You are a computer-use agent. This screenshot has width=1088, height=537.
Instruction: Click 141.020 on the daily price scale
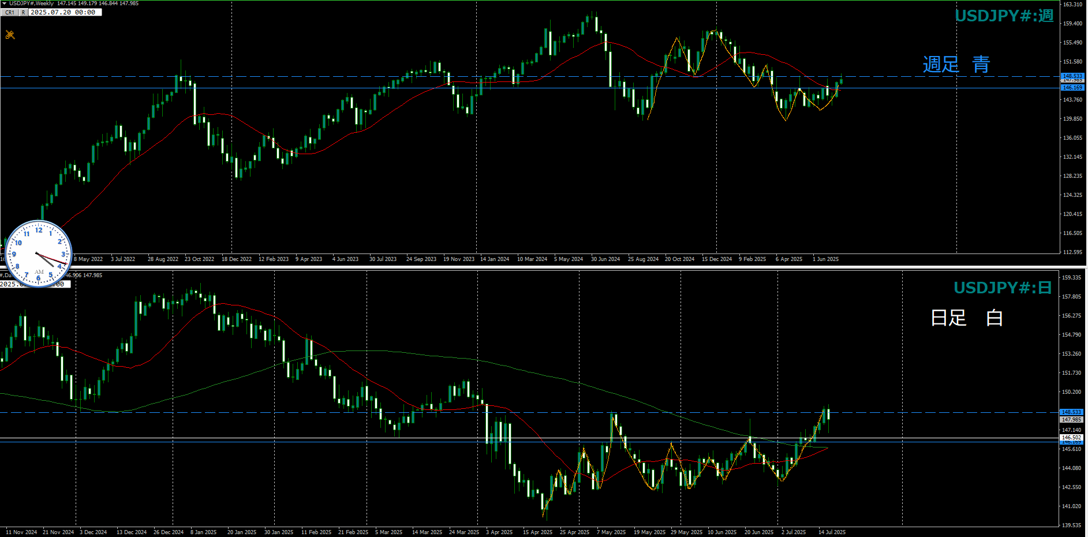point(1071,506)
